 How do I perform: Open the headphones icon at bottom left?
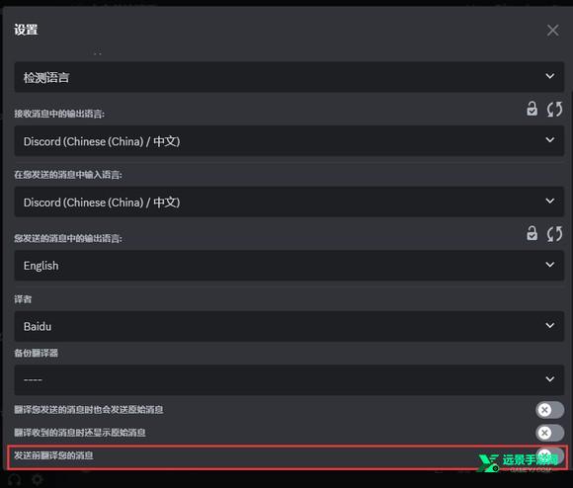[x=15, y=479]
